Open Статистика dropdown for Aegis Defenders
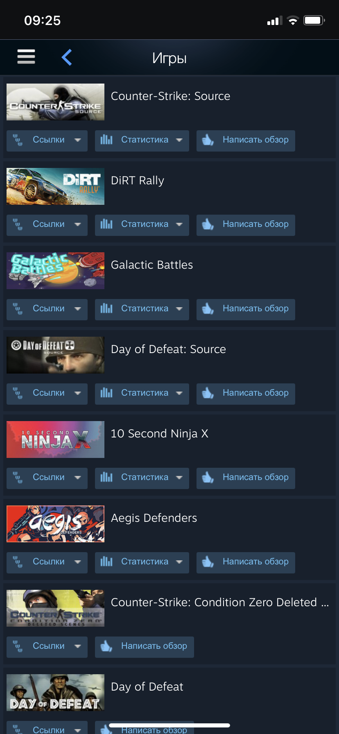The height and width of the screenshot is (734, 339). (x=142, y=562)
